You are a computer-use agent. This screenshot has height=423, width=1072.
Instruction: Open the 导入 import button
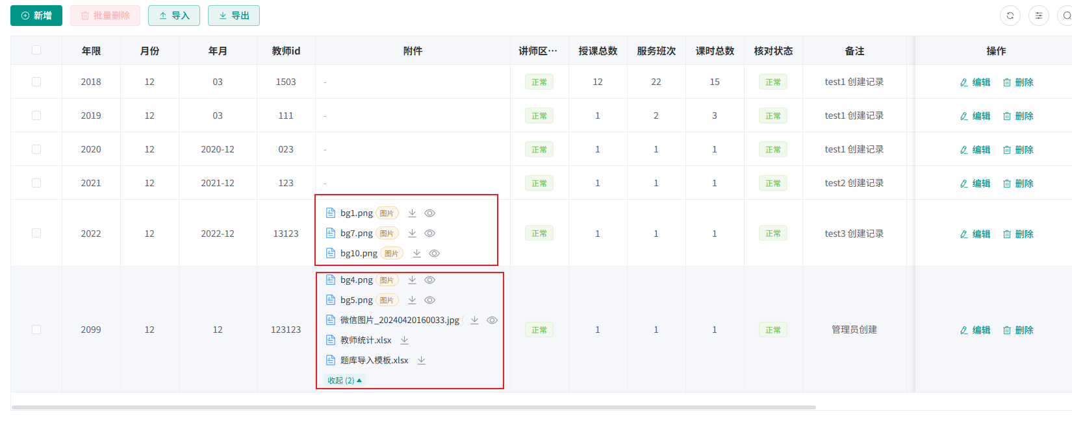tap(174, 16)
